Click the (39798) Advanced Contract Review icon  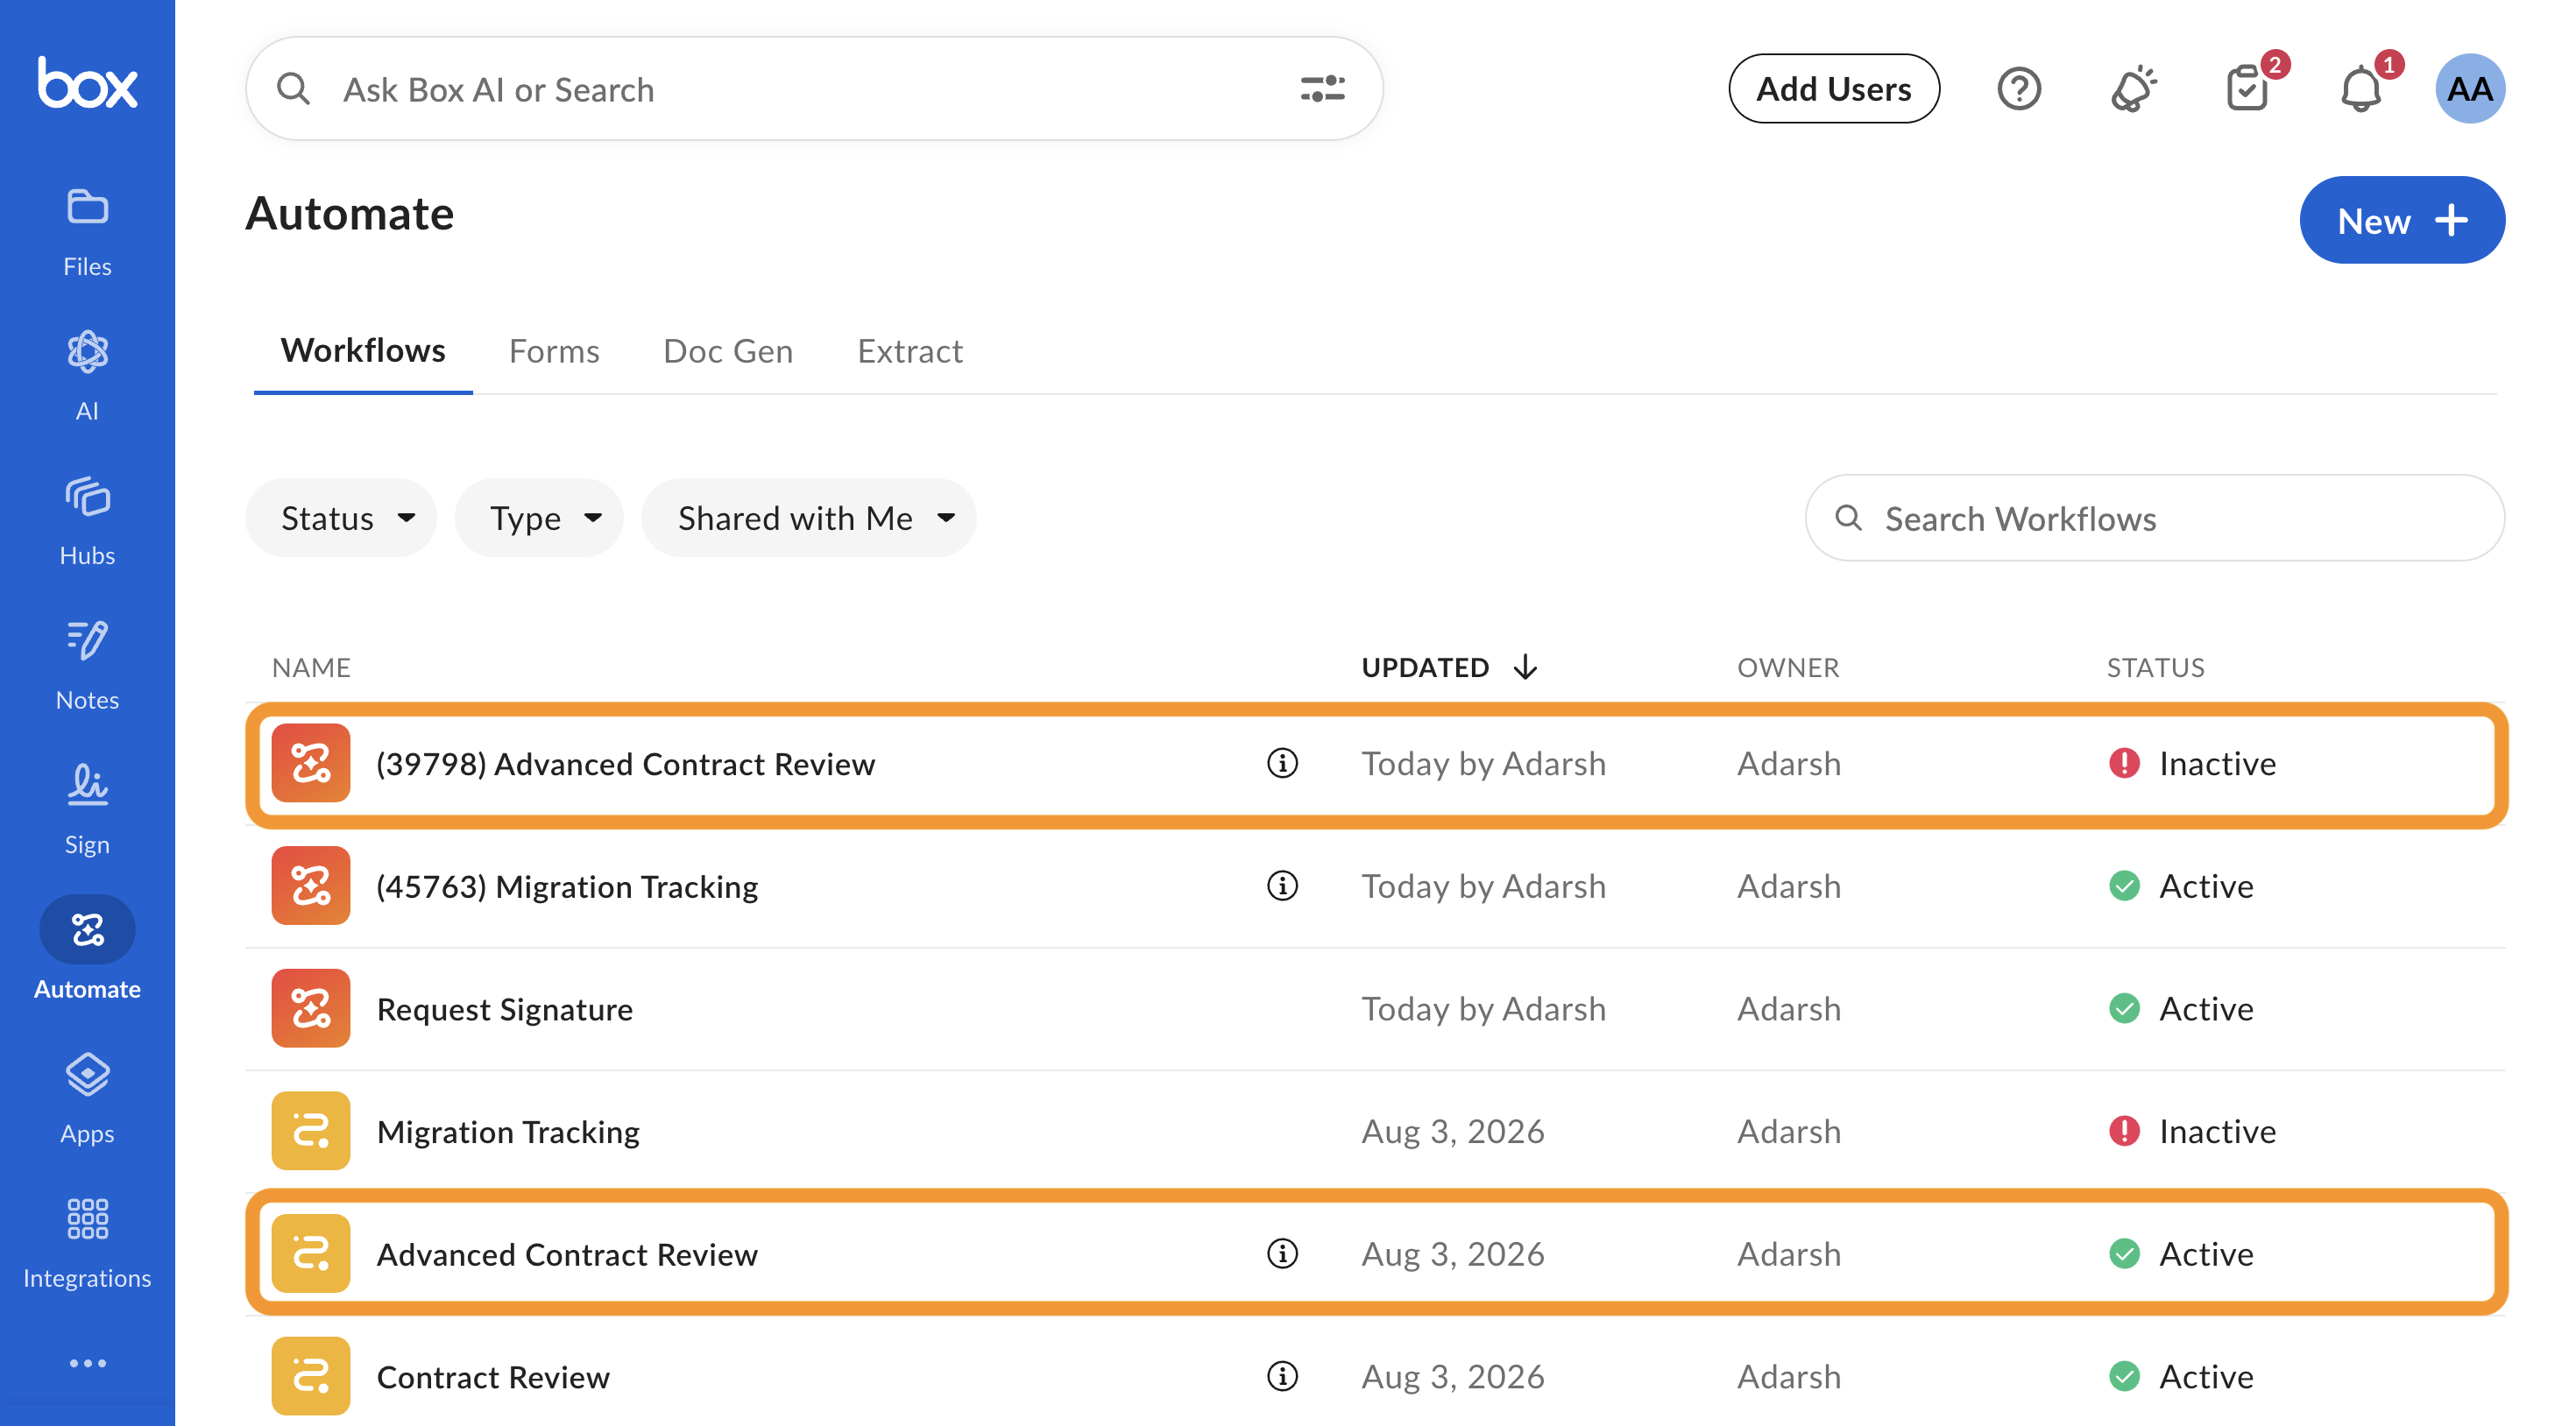(x=311, y=763)
